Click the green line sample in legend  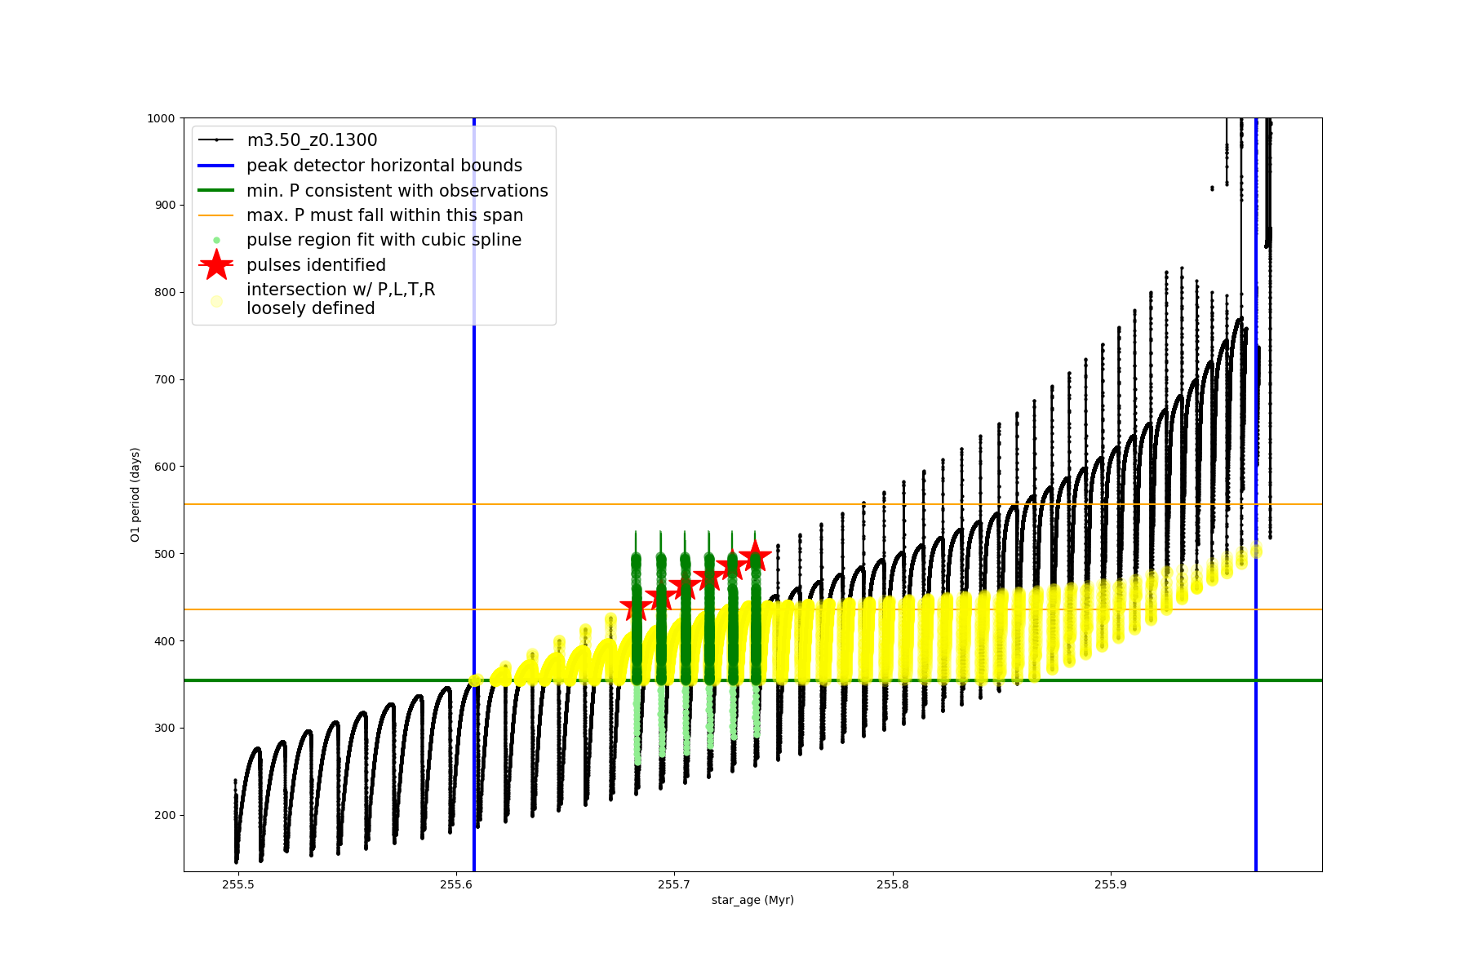[x=216, y=191]
